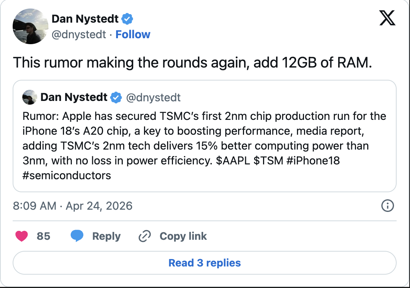Click the verified badge beside the top author name
The height and width of the screenshot is (288, 410).
pos(128,18)
